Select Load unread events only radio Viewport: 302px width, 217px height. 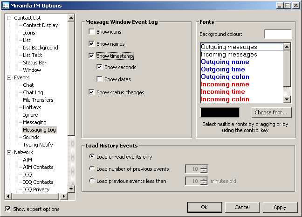pyautogui.click(x=92, y=156)
